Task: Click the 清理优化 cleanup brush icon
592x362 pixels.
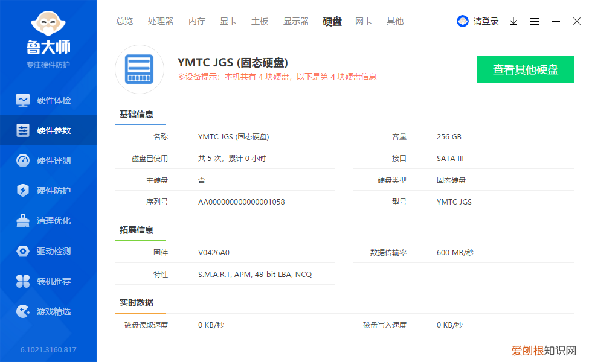Action: (24, 221)
